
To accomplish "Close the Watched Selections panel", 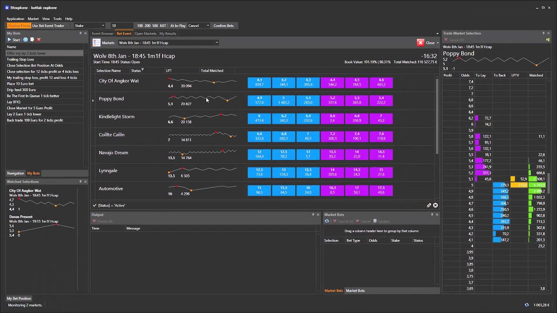I will [x=85, y=182].
